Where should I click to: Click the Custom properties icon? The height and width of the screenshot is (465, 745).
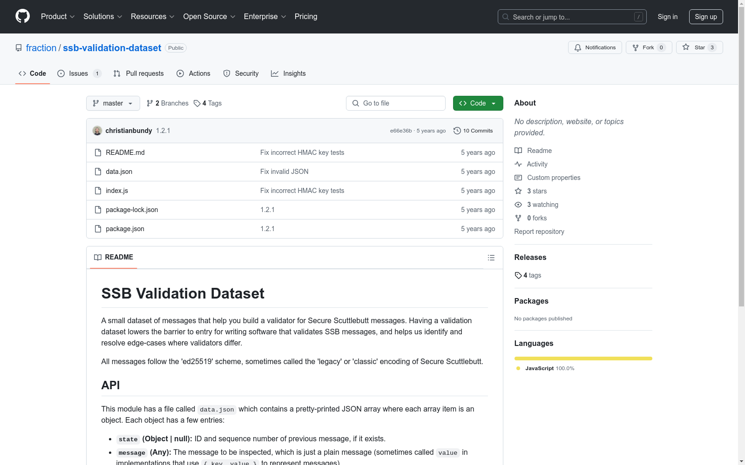(x=518, y=178)
